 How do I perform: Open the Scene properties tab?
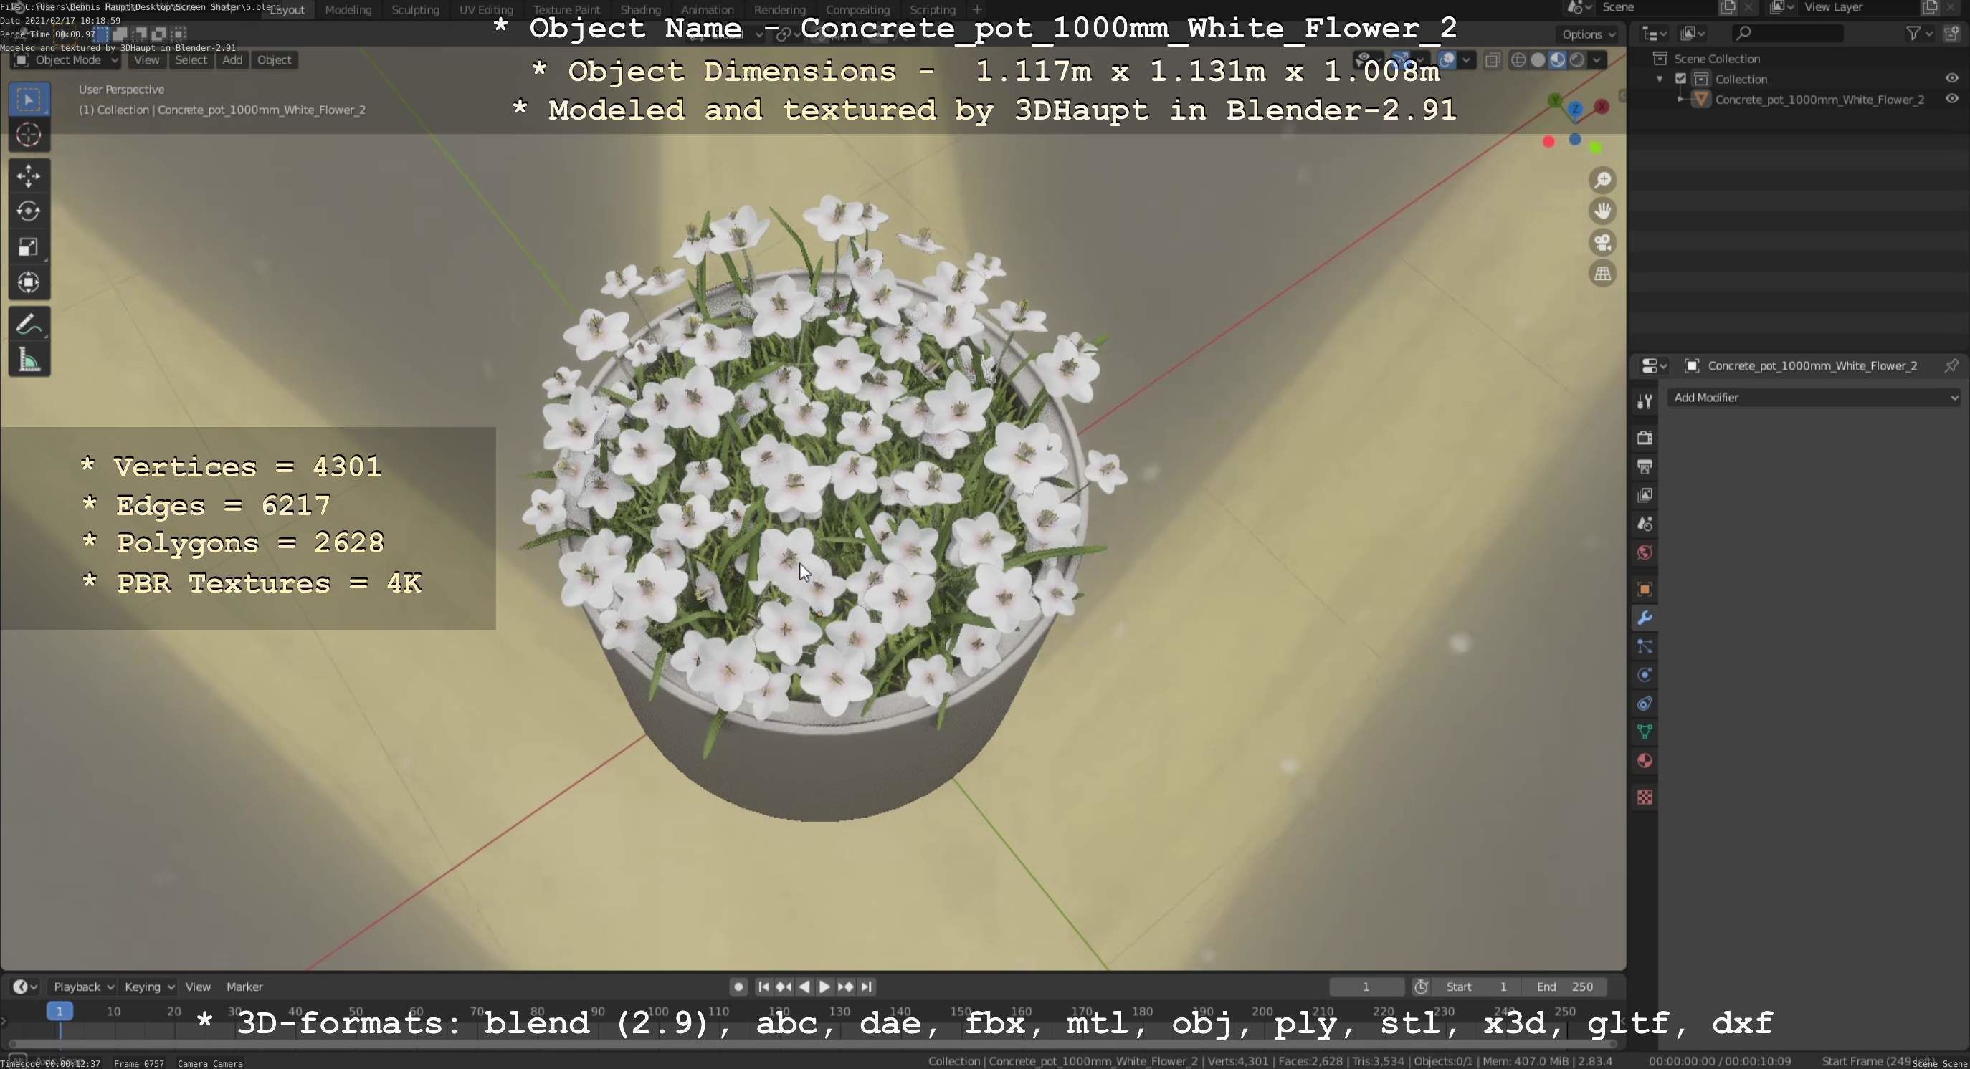point(1645,524)
